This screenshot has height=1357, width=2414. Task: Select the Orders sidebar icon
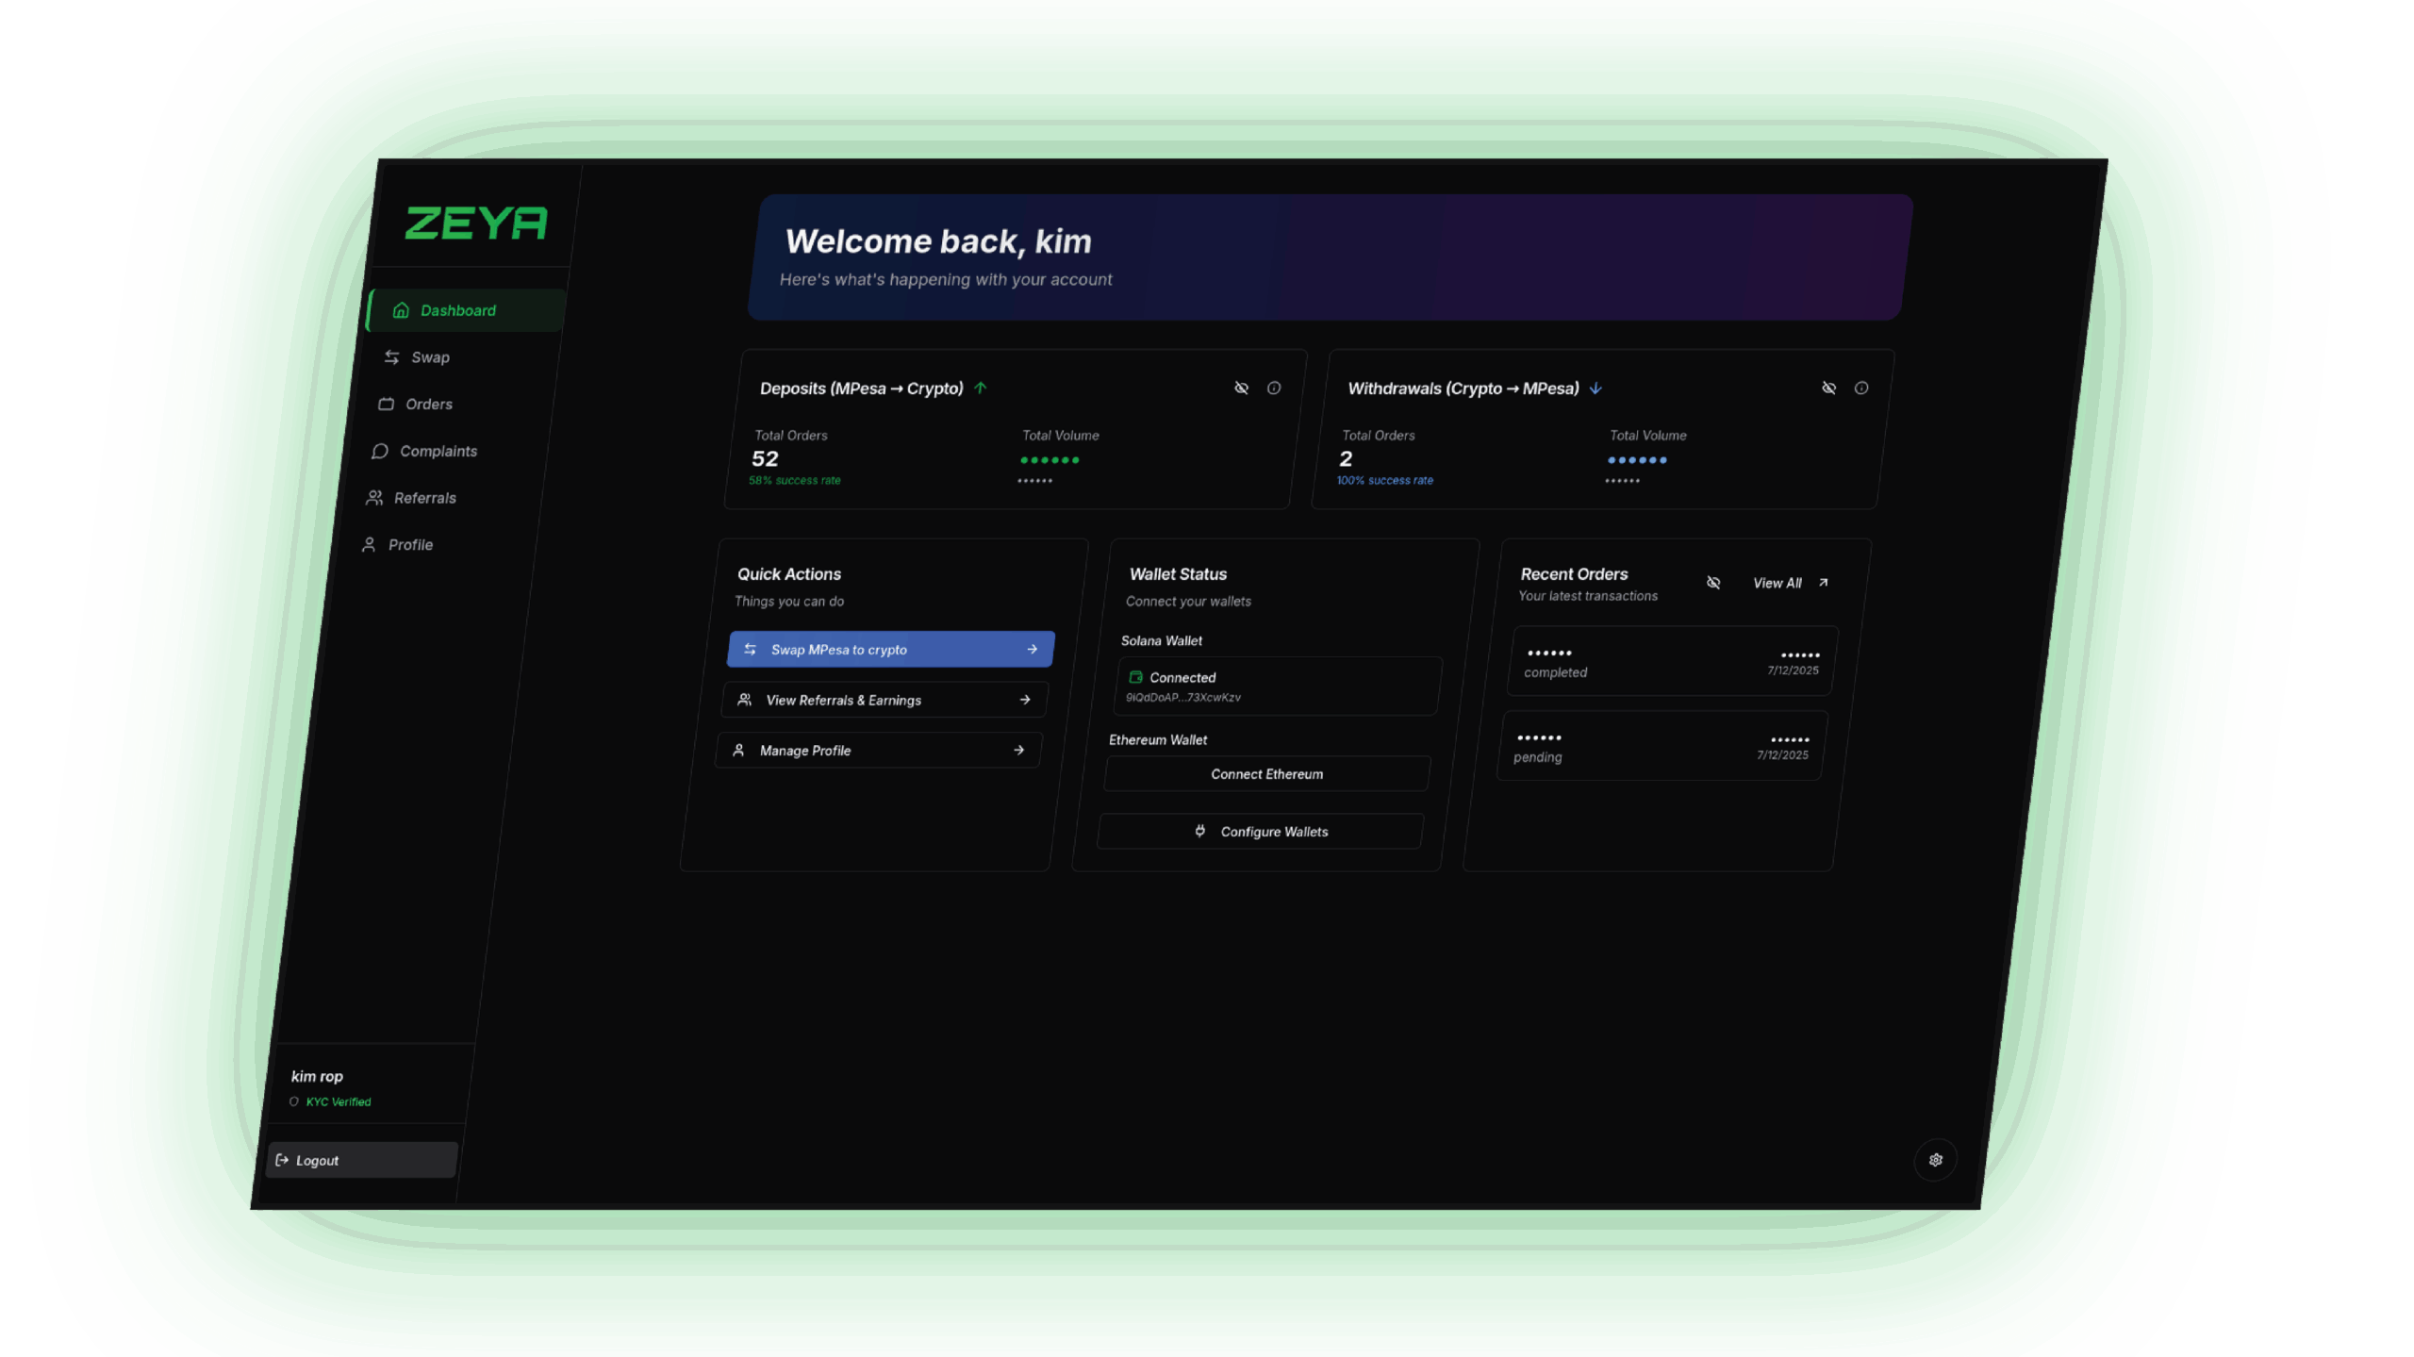coord(387,404)
